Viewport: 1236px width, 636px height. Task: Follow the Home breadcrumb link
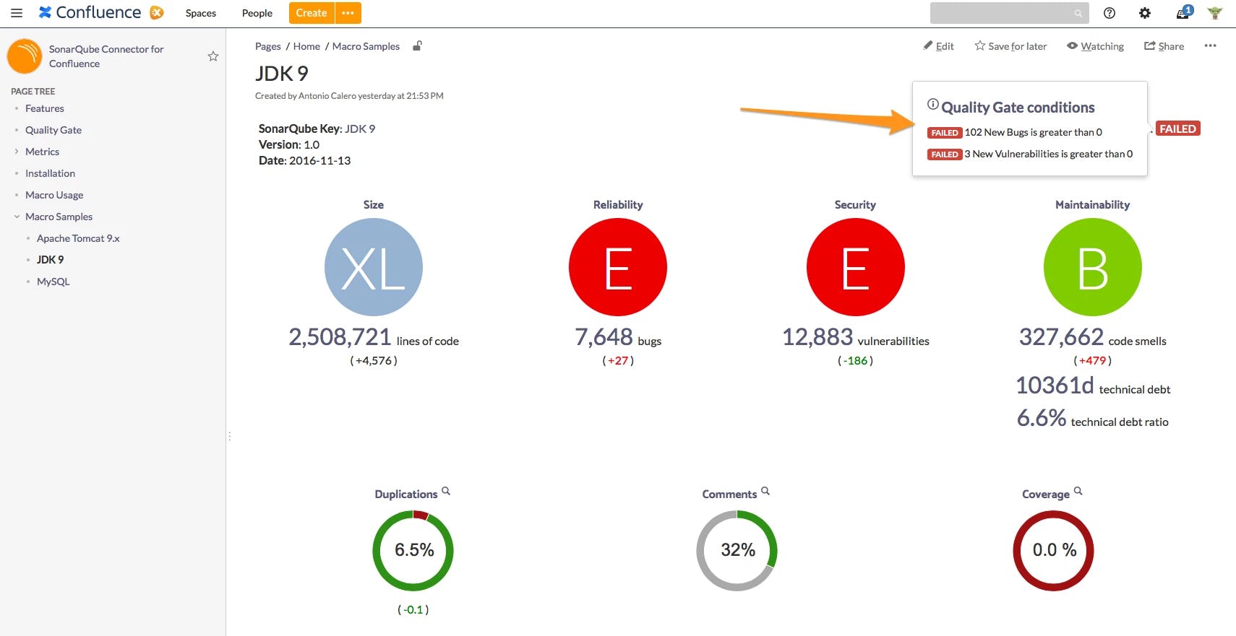306,46
